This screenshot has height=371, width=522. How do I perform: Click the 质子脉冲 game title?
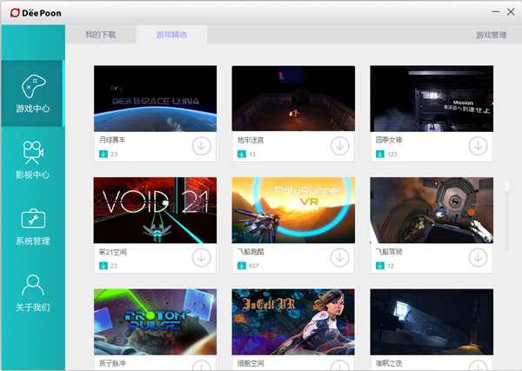point(112,363)
